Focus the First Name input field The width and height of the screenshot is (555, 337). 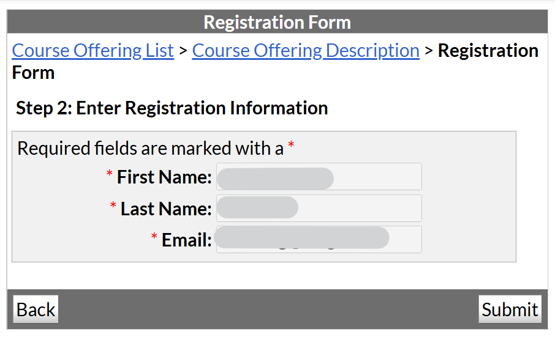tap(319, 177)
